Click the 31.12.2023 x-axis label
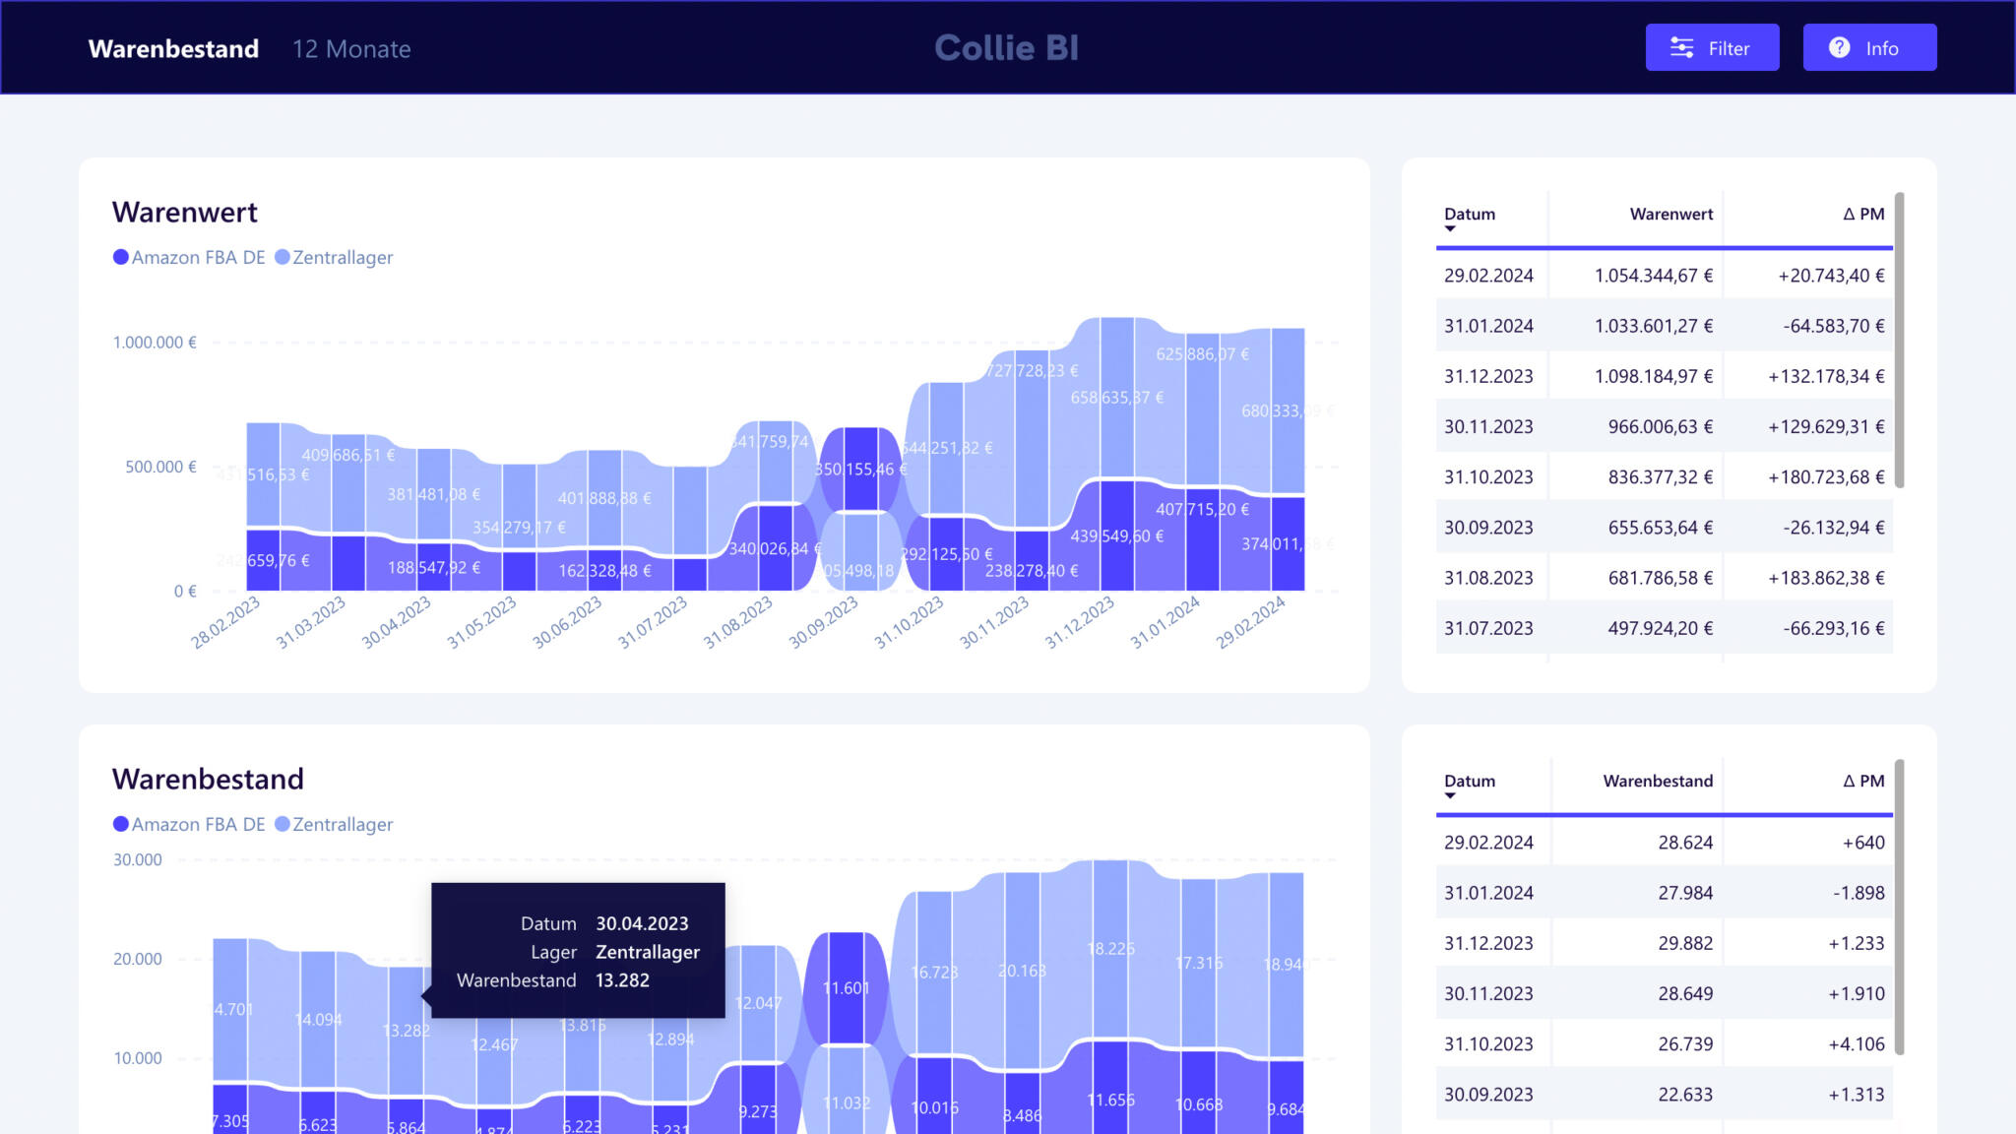This screenshot has width=2016, height=1134. pyautogui.click(x=1079, y=622)
